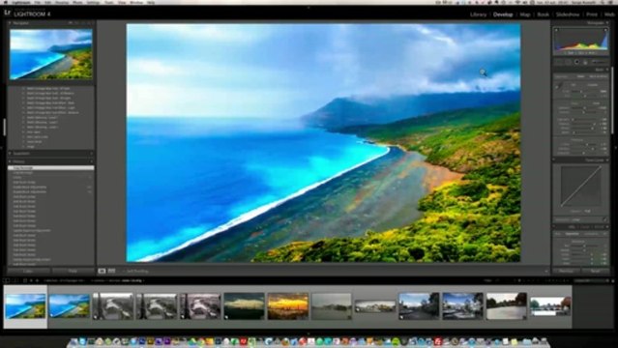This screenshot has width=618, height=348.
Task: Select the Graduated Filter tool
Action: click(x=585, y=62)
